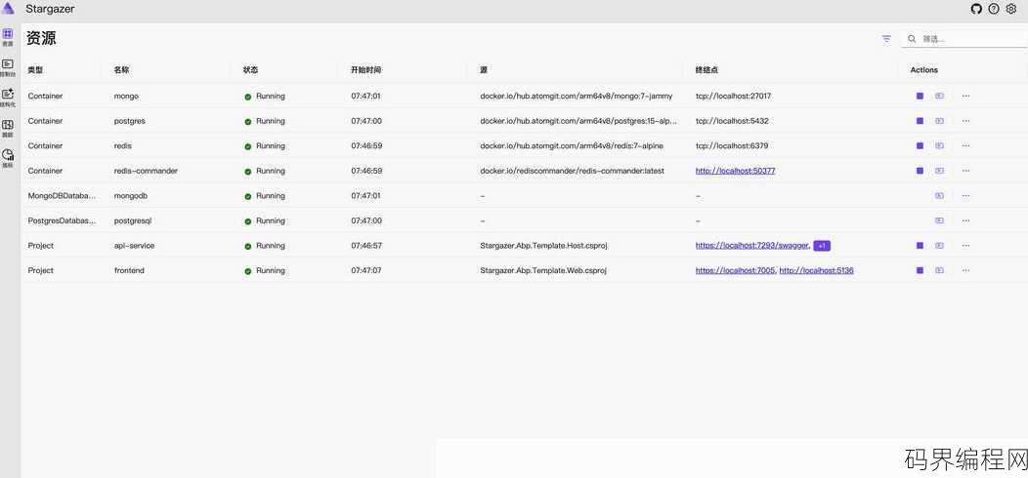1028x478 pixels.
Task: Open more actions menu for api-service
Action: (x=965, y=246)
